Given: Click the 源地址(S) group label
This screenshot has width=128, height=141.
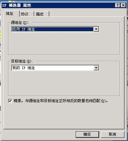Looking at the screenshot, I should [x=20, y=23].
